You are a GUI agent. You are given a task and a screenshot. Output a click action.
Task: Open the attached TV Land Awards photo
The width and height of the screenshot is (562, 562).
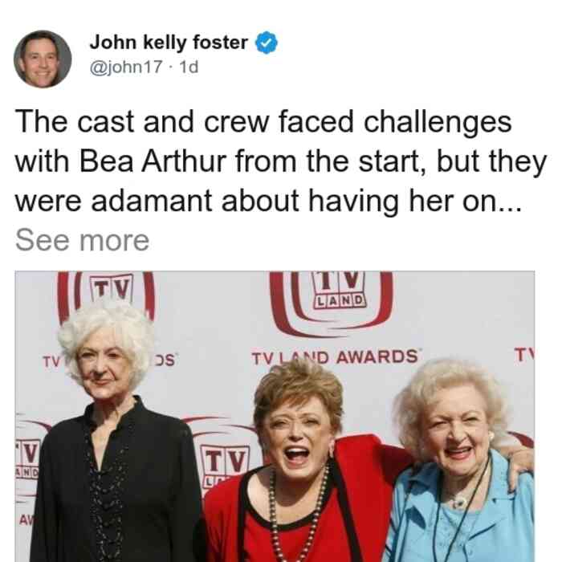pyautogui.click(x=275, y=417)
